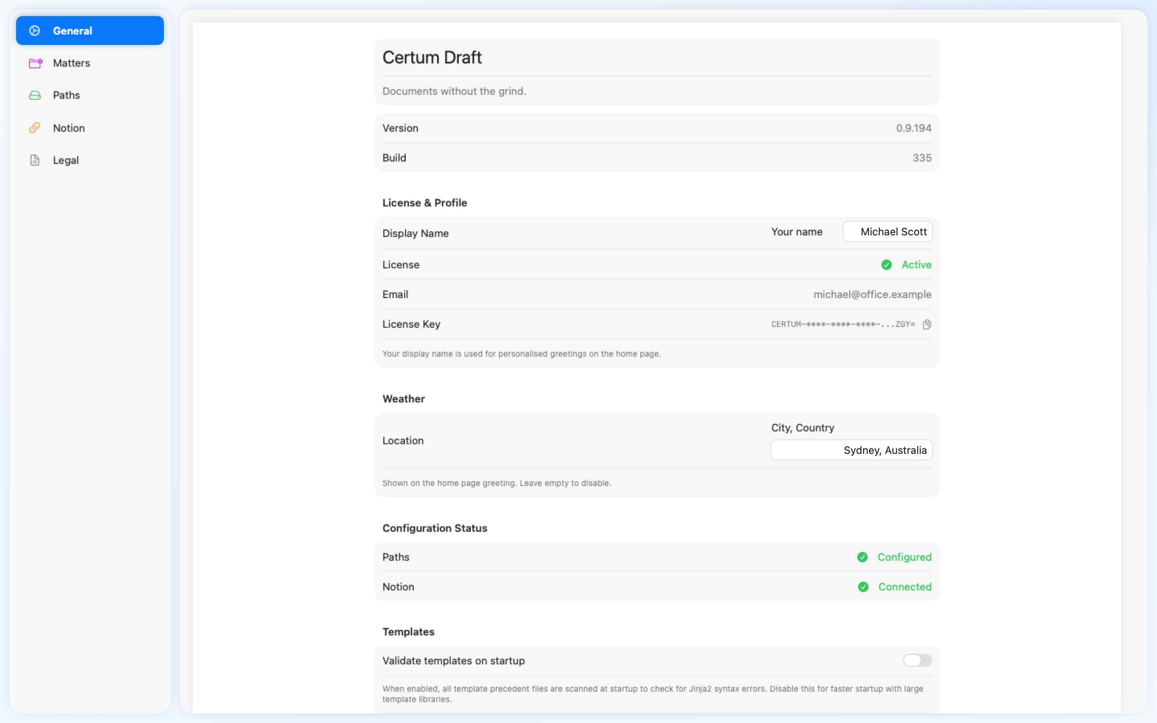Screen dimensions: 1157x723
Task: Click the tagline Documents without the grind
Action: (x=454, y=91)
